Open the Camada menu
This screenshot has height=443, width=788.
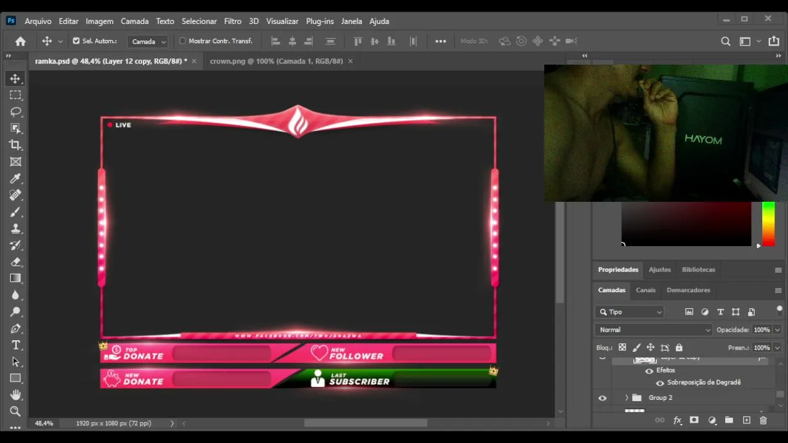tap(135, 21)
